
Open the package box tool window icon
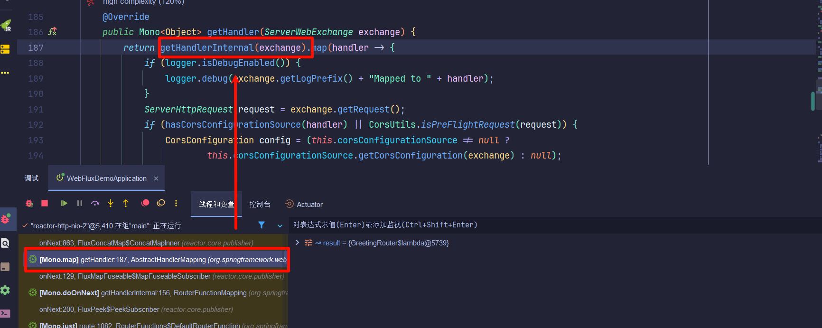coord(5,266)
